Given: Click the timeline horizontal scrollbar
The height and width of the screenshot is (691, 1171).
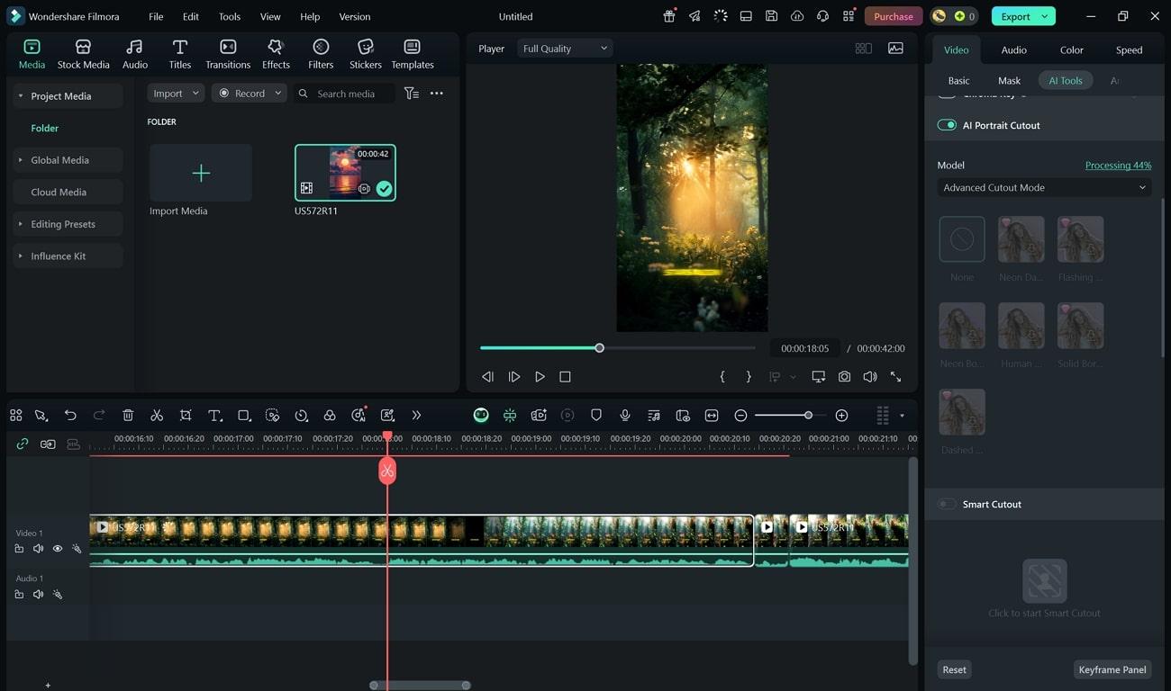Looking at the screenshot, I should [420, 686].
